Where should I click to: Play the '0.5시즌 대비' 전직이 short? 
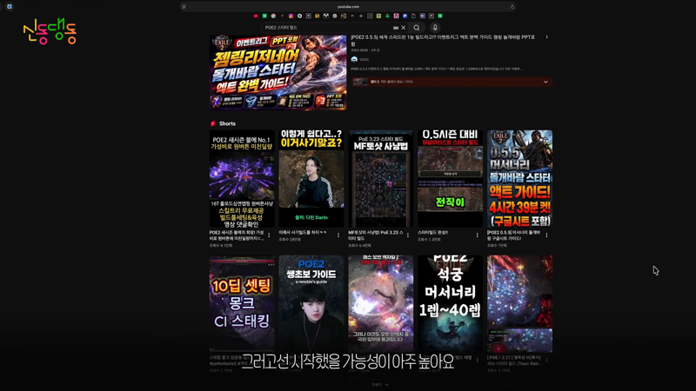click(450, 179)
